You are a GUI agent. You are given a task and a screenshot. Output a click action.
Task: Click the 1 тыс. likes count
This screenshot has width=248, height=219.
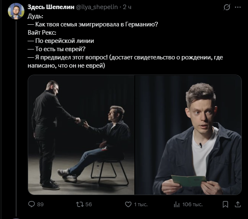point(141,205)
